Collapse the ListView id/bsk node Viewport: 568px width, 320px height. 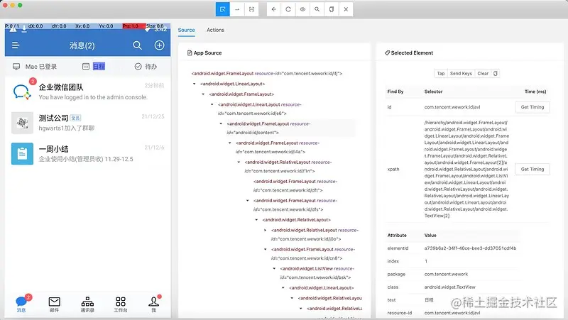click(274, 269)
